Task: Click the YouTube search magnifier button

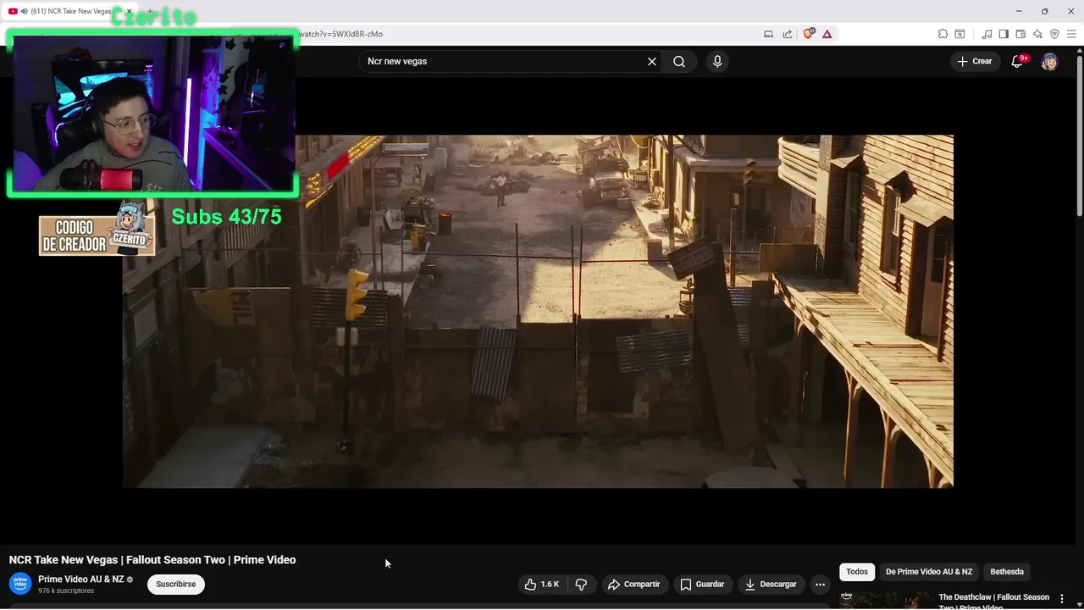Action: coord(679,61)
